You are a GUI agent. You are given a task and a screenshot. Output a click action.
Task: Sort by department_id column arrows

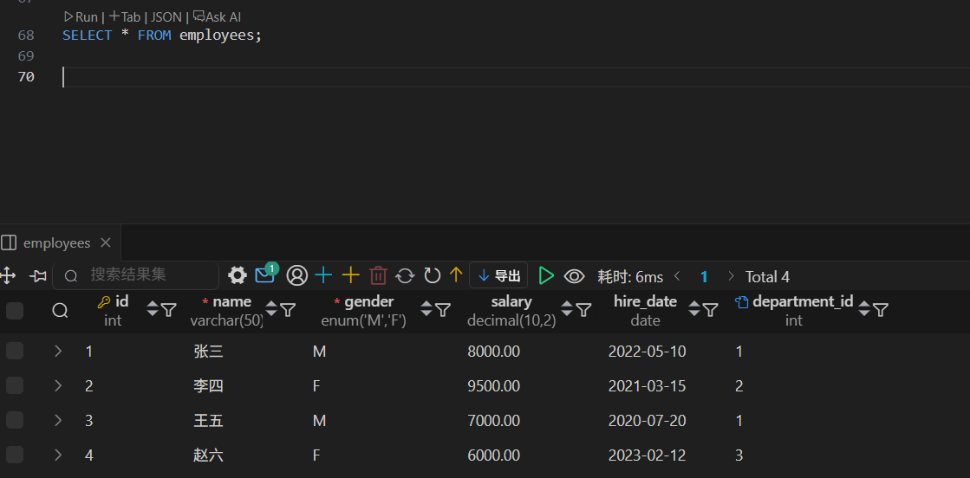coord(864,309)
